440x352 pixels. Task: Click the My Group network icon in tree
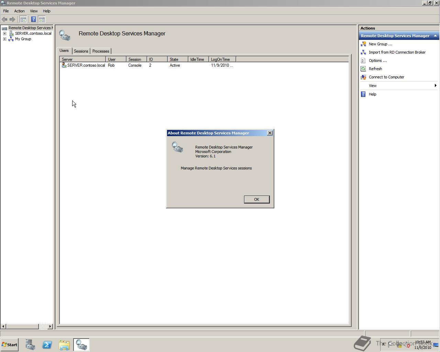[x=11, y=39]
